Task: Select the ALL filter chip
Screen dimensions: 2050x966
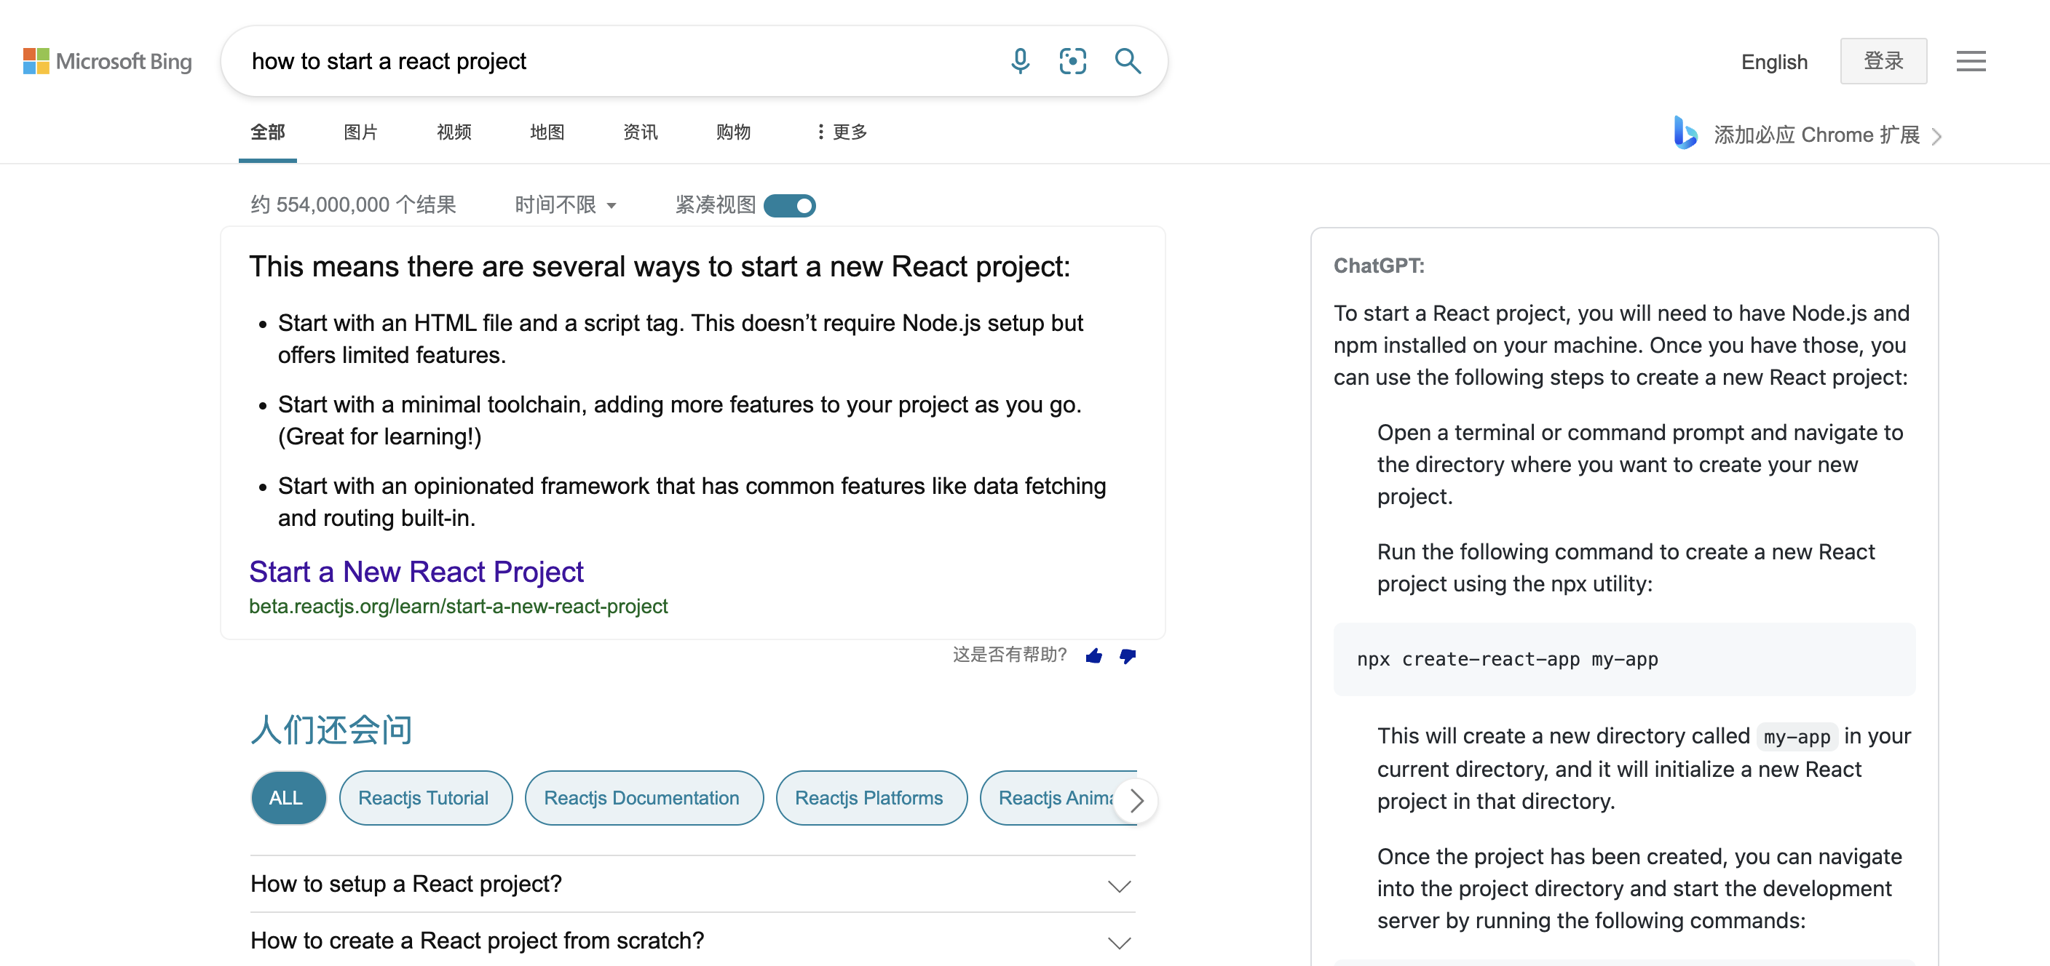Action: pyautogui.click(x=288, y=797)
